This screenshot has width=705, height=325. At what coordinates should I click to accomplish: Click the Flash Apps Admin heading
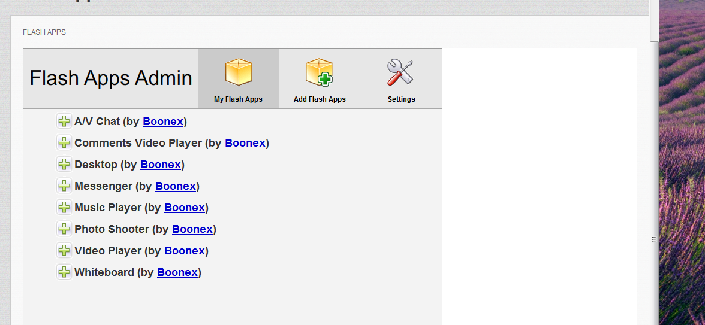[111, 78]
